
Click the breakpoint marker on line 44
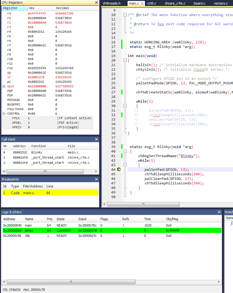coord(119,170)
